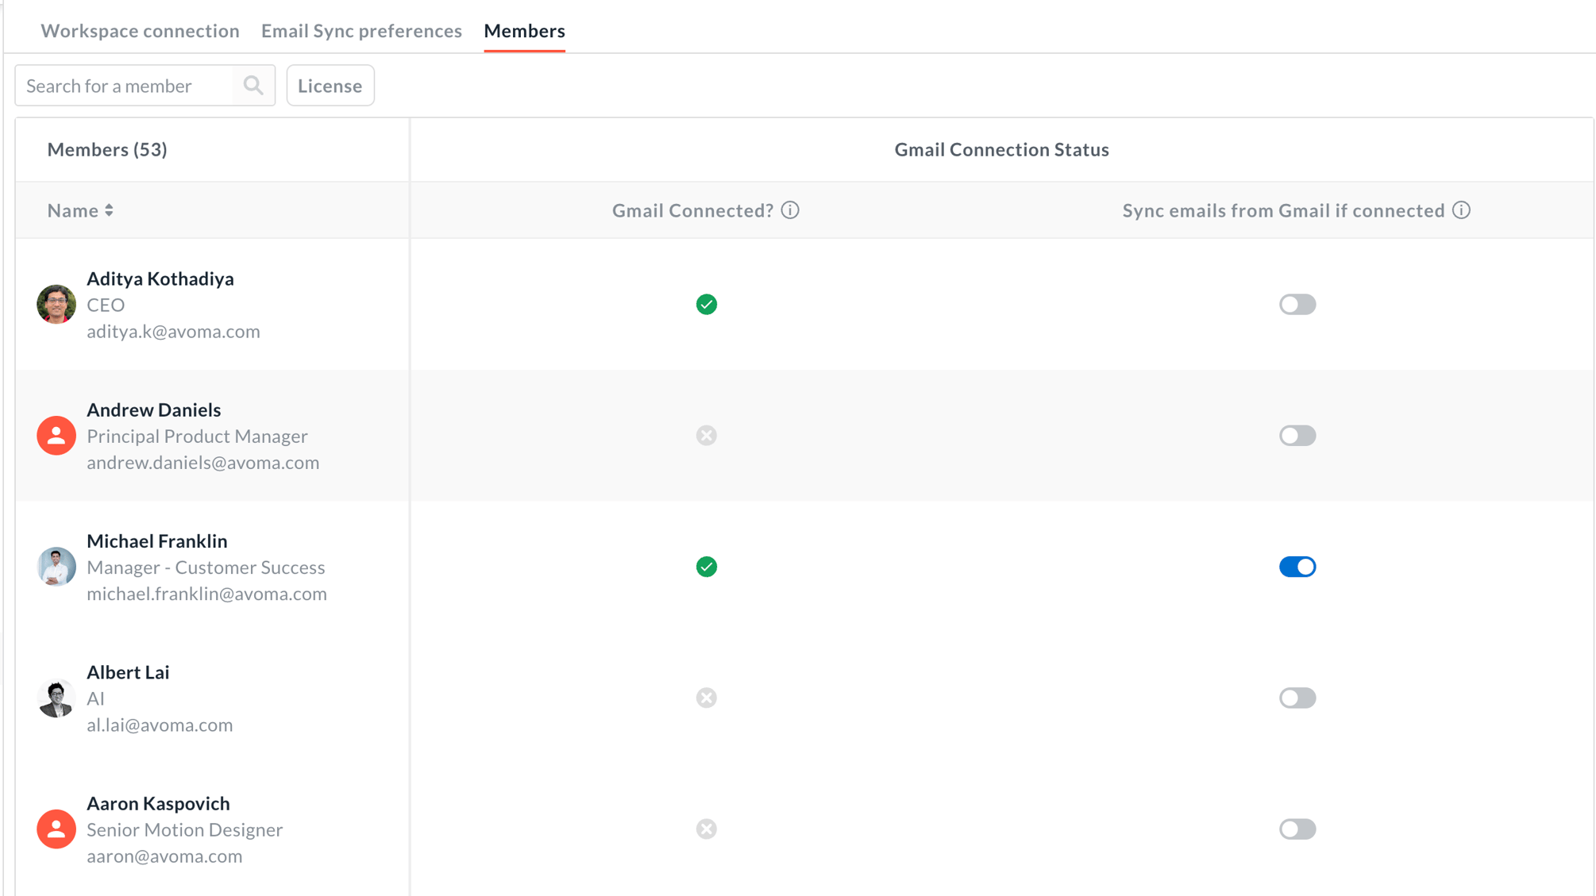The width and height of the screenshot is (1596, 896).
Task: Click Andrew Daniels' orange avatar icon
Action: (56, 435)
